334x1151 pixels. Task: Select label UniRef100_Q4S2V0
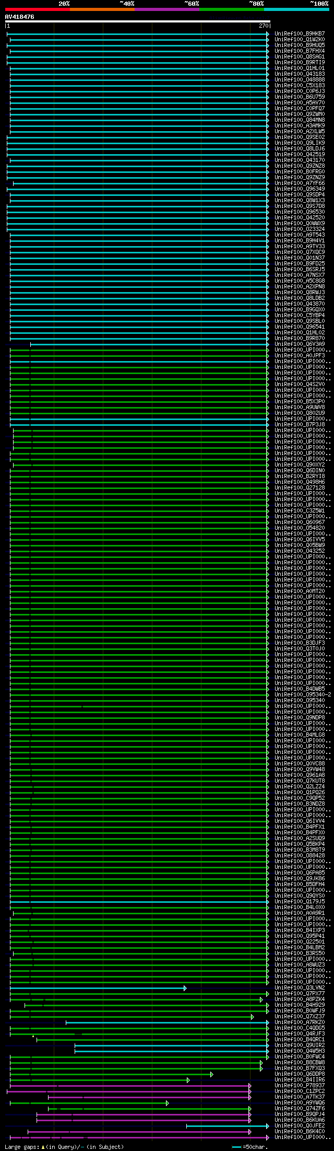[300, 384]
